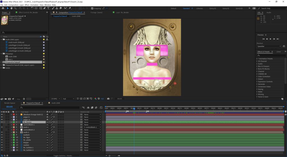Image resolution: width=287 pixels, height=157 pixels.
Task: Click the trash delete icon in Project panel
Action: pyautogui.click(x=24, y=99)
